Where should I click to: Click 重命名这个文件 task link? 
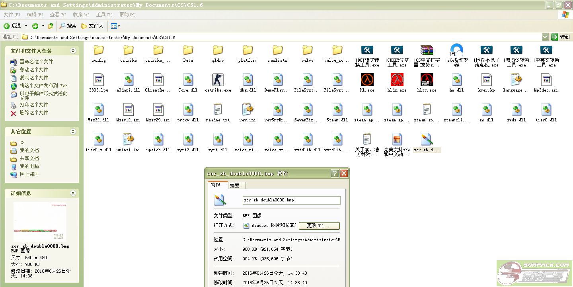click(x=36, y=62)
